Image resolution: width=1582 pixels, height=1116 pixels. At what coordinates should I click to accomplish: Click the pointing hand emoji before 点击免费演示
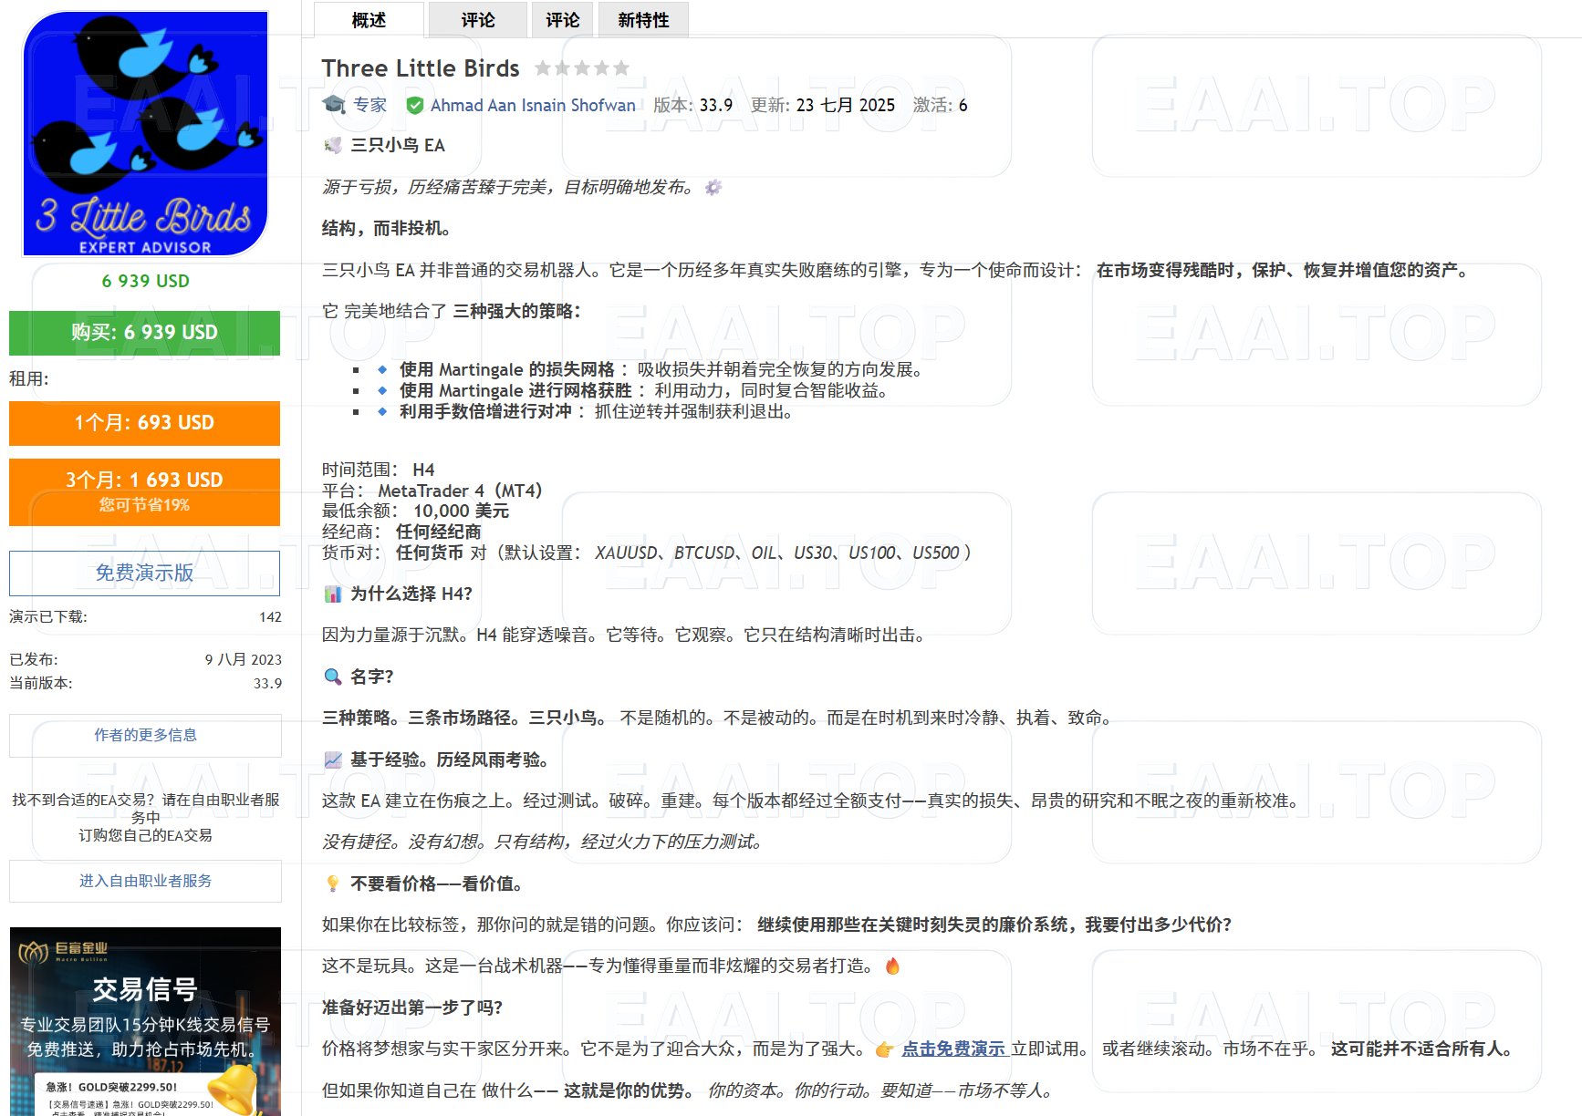(884, 1049)
